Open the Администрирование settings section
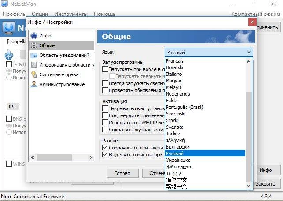 coord(62,84)
